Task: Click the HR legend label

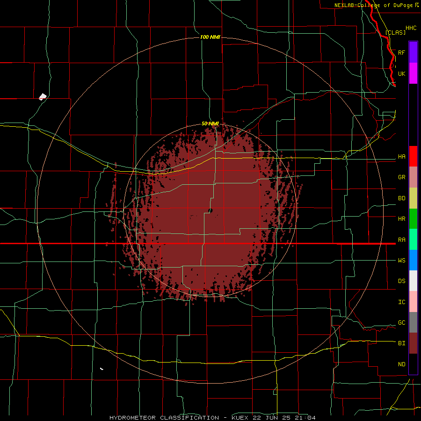Action: (x=401, y=219)
